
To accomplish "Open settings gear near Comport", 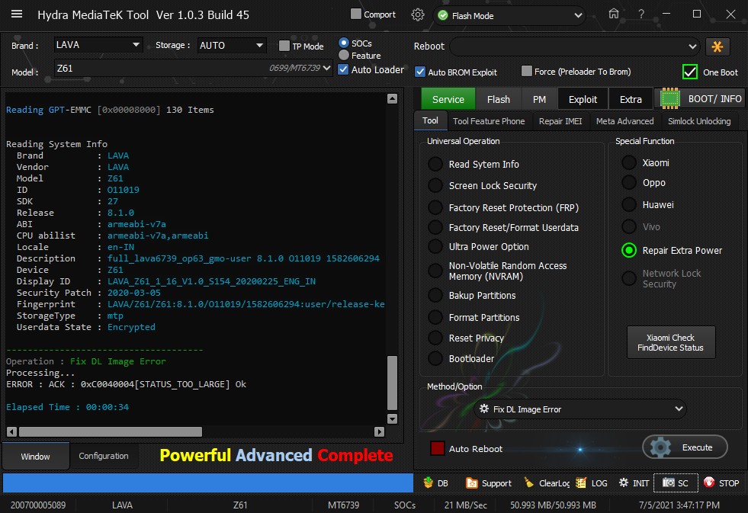I will tap(417, 14).
